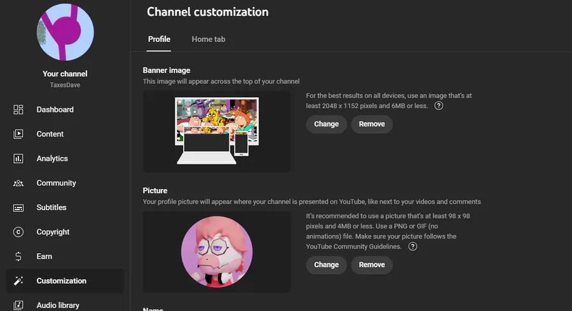Open the Audio library music icon
This screenshot has width=572, height=311.
pos(18,305)
